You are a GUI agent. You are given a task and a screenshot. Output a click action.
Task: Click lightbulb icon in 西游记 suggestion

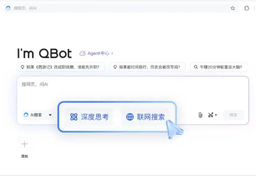click(23, 67)
